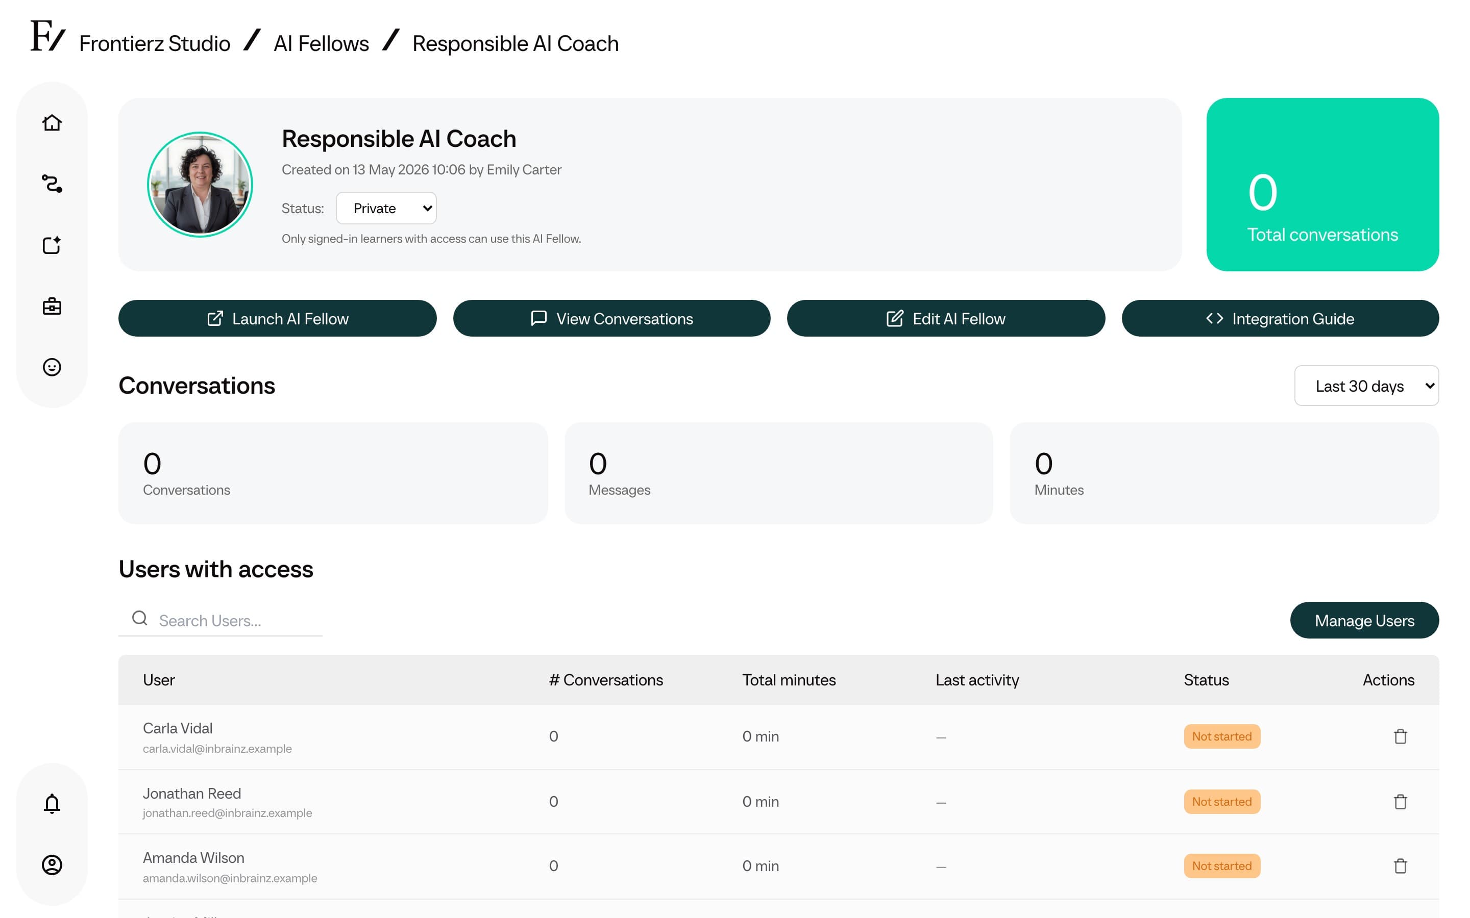1470x918 pixels.
Task: Click Amanda Wilson's 0 min value
Action: 760,866
